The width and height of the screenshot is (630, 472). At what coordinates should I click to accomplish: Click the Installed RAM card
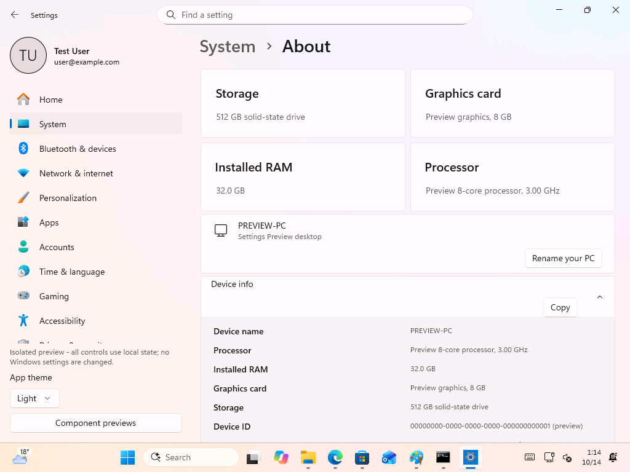coord(303,177)
